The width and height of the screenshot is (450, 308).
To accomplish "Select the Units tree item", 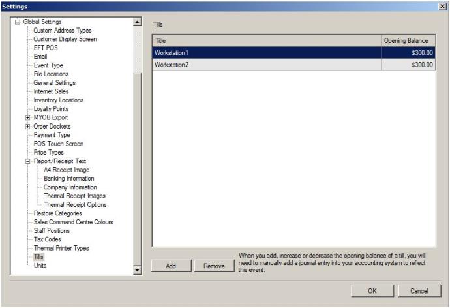I will (40, 266).
